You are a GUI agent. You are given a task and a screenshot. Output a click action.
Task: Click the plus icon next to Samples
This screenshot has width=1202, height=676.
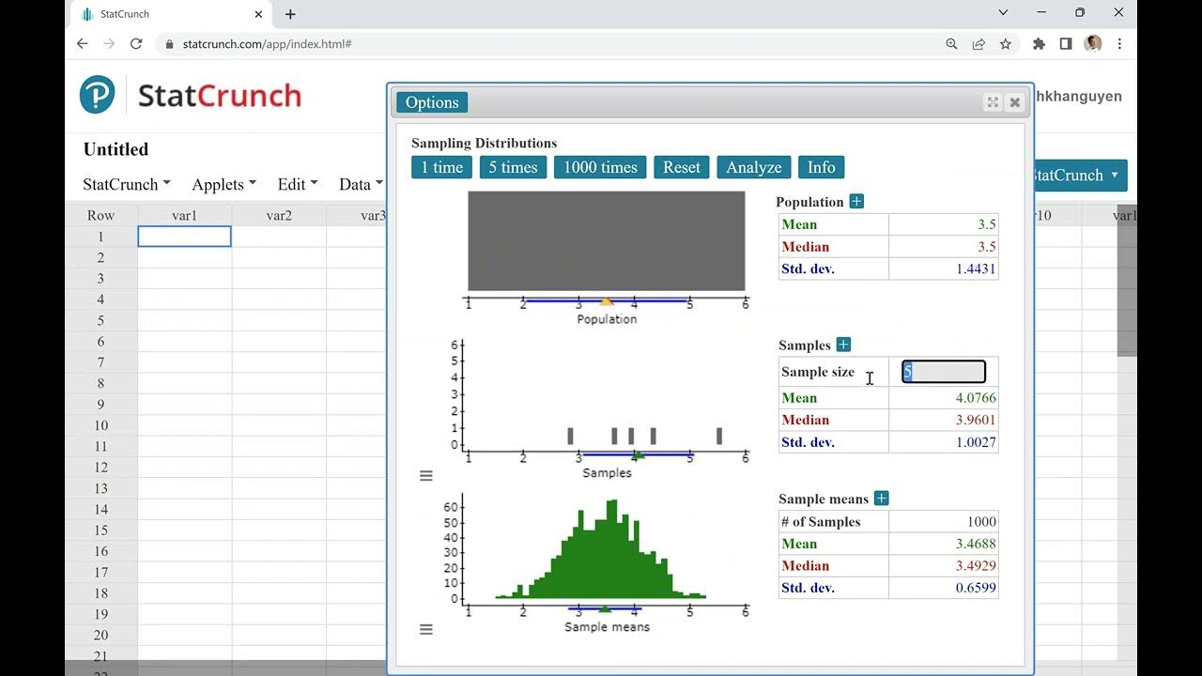pyautogui.click(x=843, y=345)
